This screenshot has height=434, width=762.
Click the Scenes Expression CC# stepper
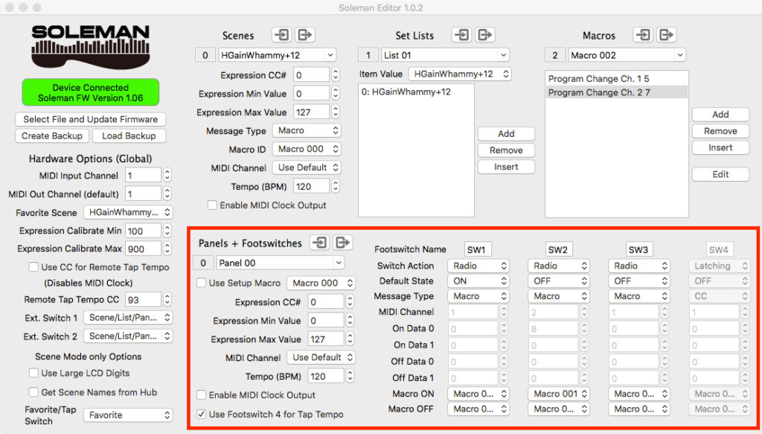tap(336, 75)
